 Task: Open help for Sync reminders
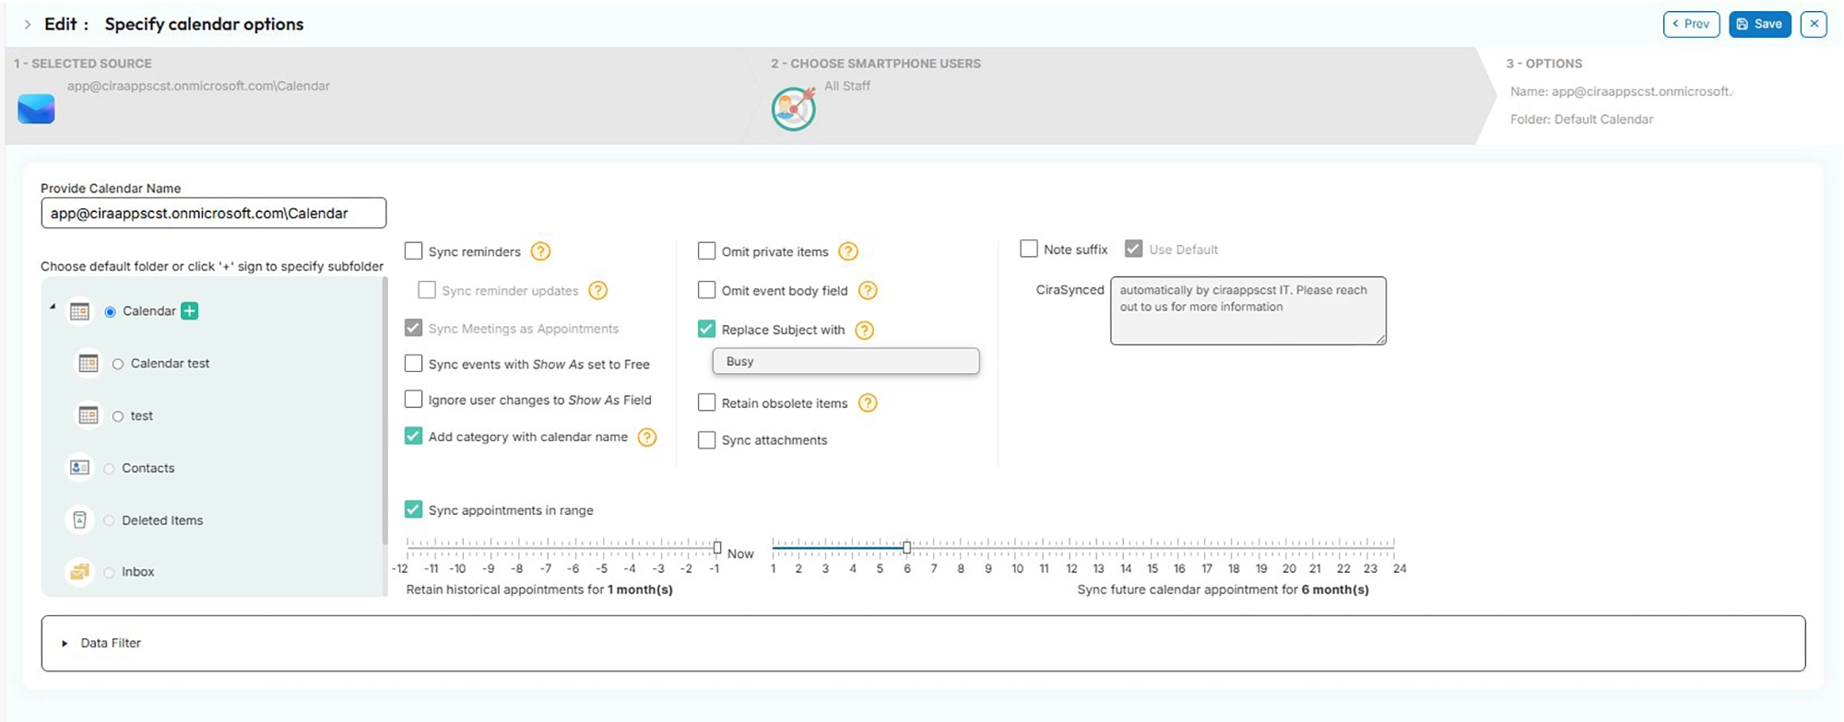(x=541, y=251)
